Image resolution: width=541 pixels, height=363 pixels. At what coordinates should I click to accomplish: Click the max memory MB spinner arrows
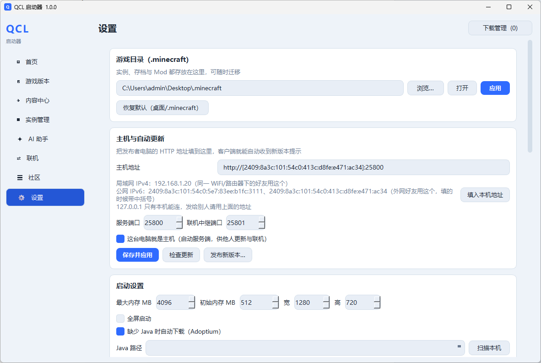pyautogui.click(x=192, y=302)
